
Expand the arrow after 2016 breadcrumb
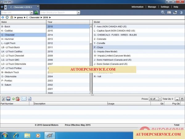(x=50, y=18)
